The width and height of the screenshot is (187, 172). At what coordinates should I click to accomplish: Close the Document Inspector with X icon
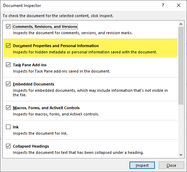pyautogui.click(x=179, y=5)
